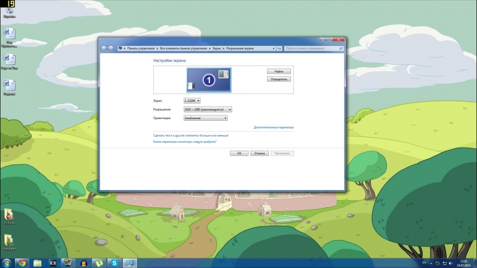Go to Экран in the breadcrumb path

click(216, 48)
